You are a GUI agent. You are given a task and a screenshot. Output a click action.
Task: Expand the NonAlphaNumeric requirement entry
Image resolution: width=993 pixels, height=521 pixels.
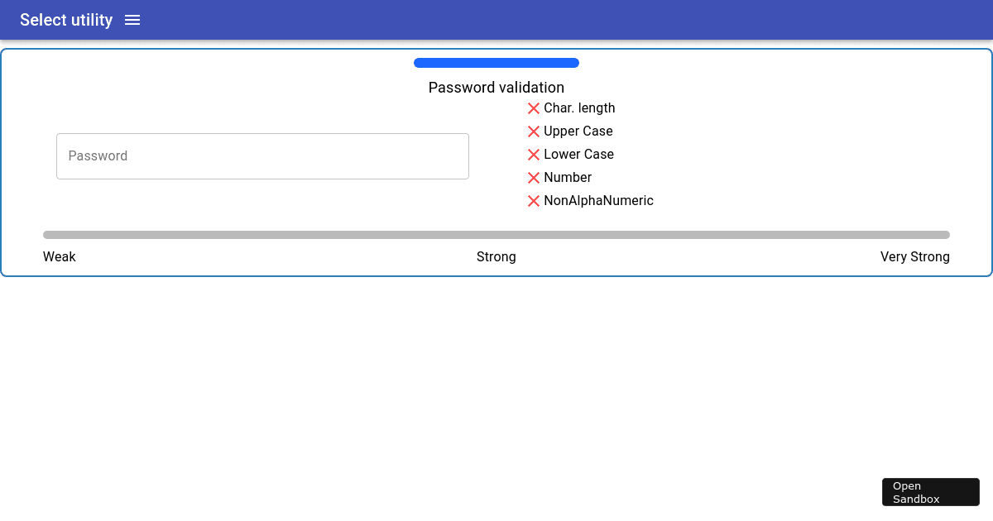pos(598,200)
